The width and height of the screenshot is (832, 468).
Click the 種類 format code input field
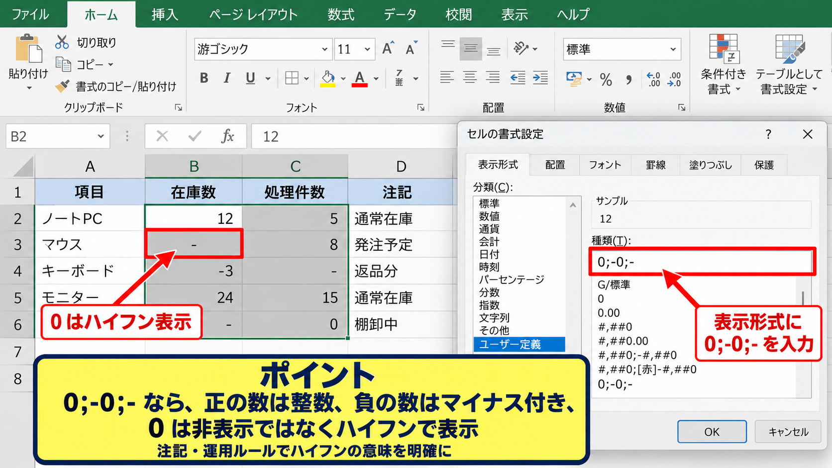[702, 262]
